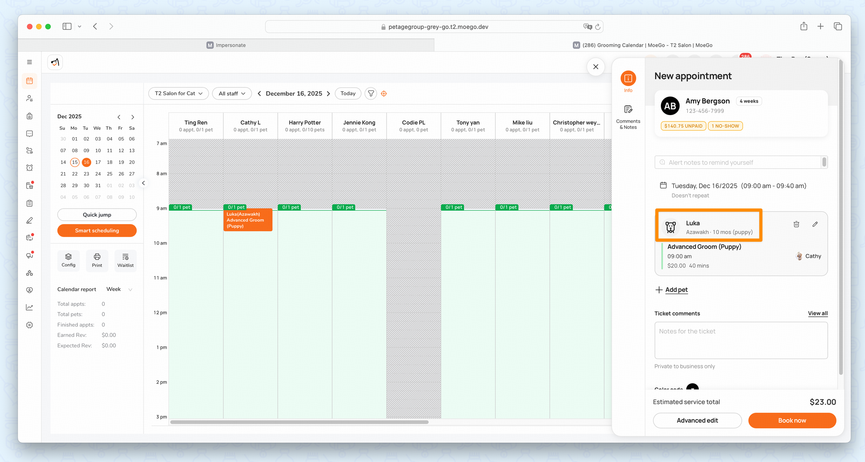Click the Smart scheduling button

point(97,231)
